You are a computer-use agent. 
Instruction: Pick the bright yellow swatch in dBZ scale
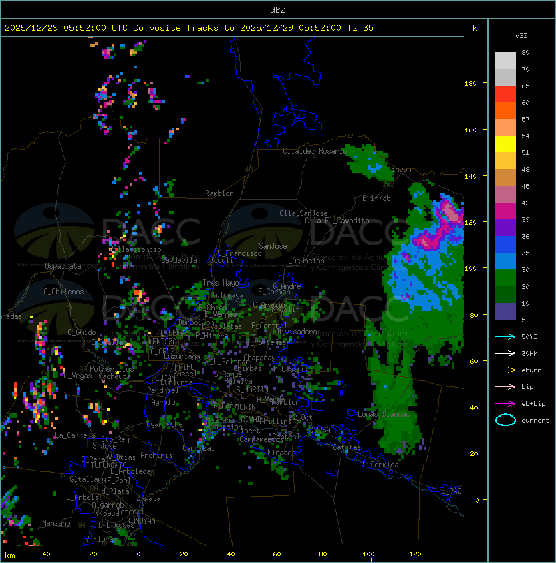[505, 144]
